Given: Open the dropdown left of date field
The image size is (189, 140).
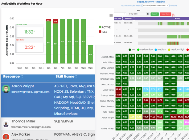Looking at the screenshot, I should [x=120, y=14].
